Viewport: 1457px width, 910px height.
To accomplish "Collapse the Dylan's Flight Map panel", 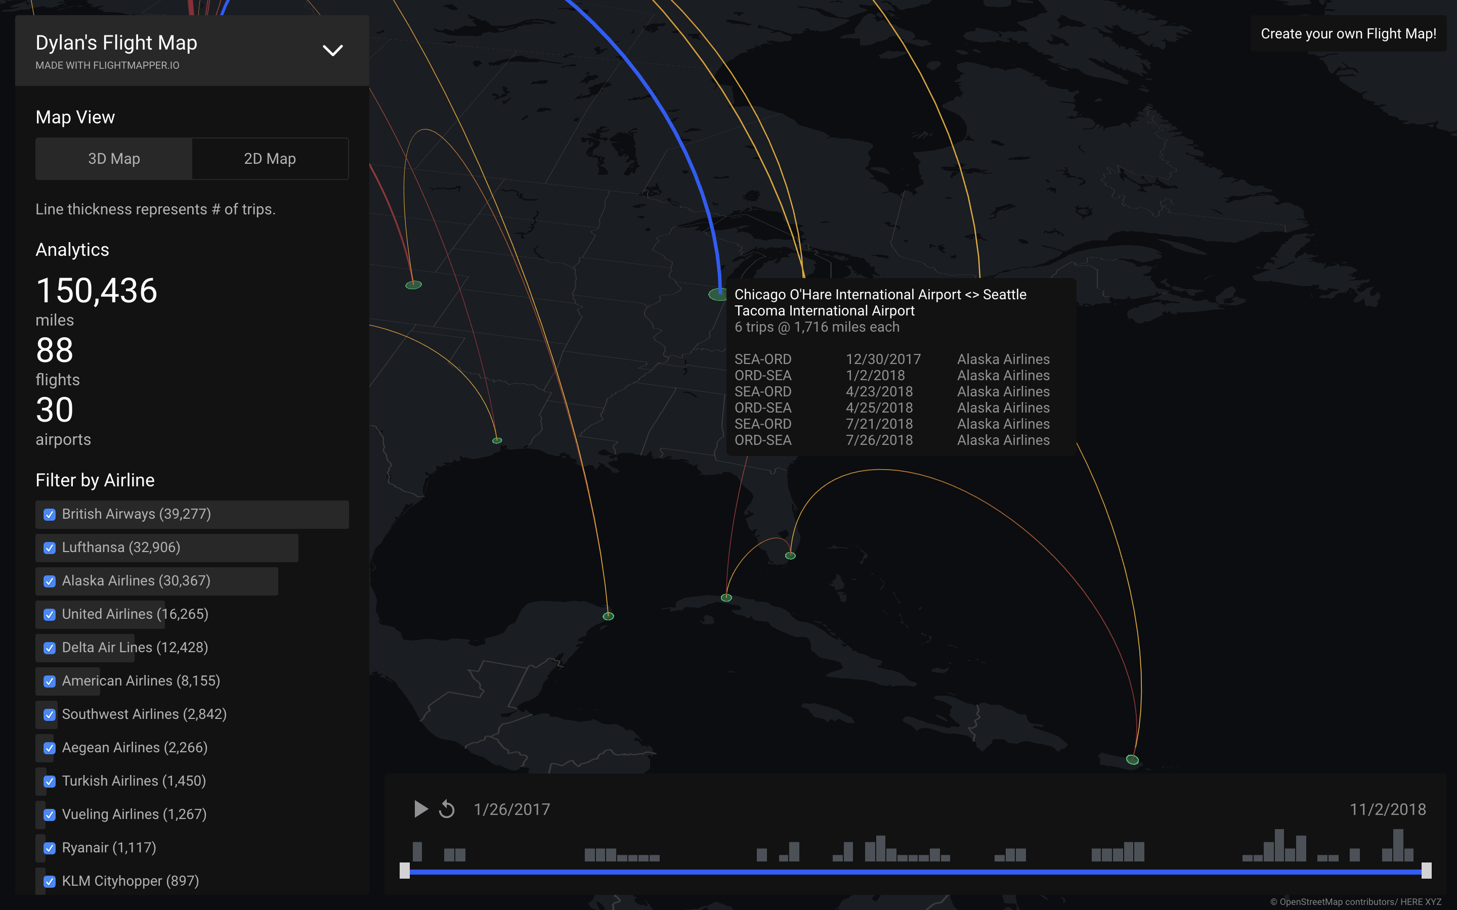I will coord(332,50).
